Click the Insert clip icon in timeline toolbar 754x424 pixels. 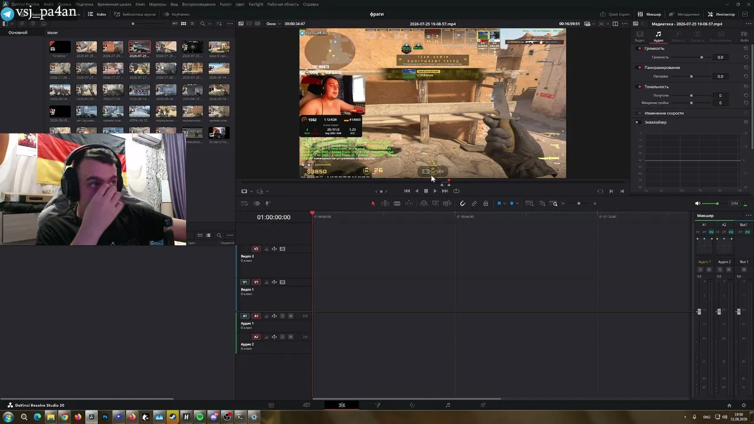click(424, 204)
